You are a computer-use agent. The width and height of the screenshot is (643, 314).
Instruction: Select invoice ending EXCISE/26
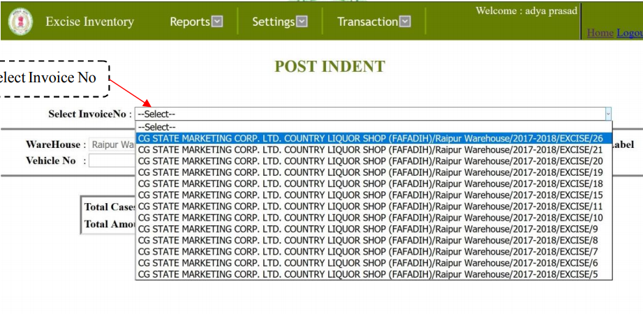coord(374,138)
